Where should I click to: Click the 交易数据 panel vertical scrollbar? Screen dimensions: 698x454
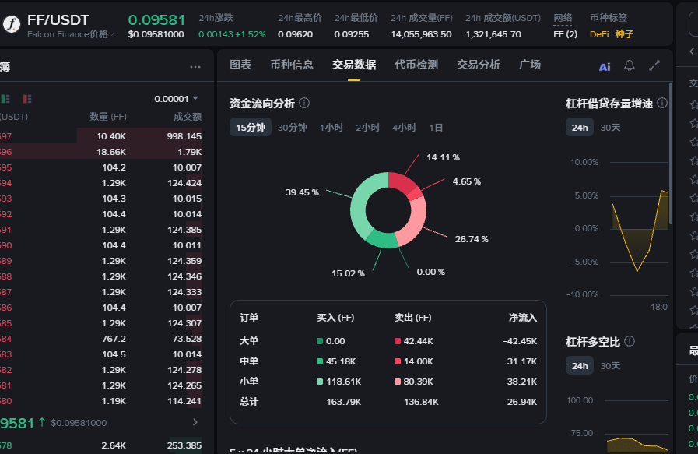coord(671,153)
